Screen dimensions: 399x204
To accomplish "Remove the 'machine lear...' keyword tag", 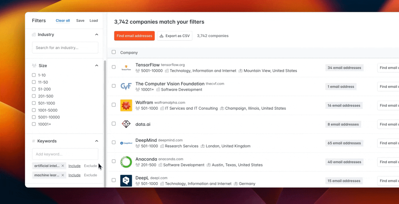I will [63, 175].
